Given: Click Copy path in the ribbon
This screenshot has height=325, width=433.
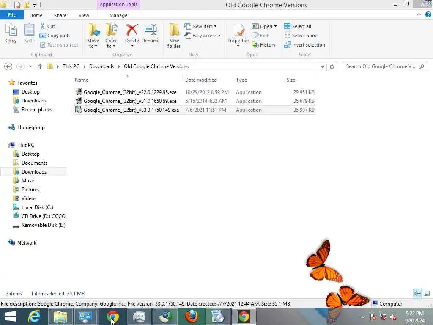Looking at the screenshot, I should pyautogui.click(x=55, y=36).
